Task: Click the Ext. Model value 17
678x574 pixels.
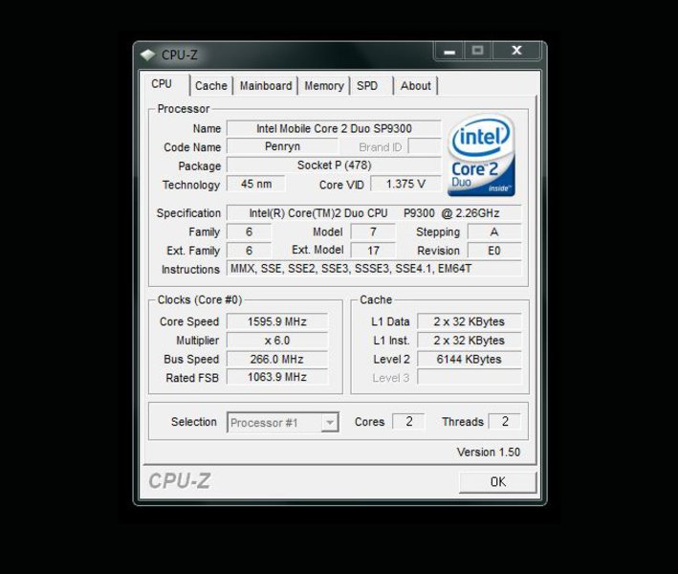Action: point(373,251)
